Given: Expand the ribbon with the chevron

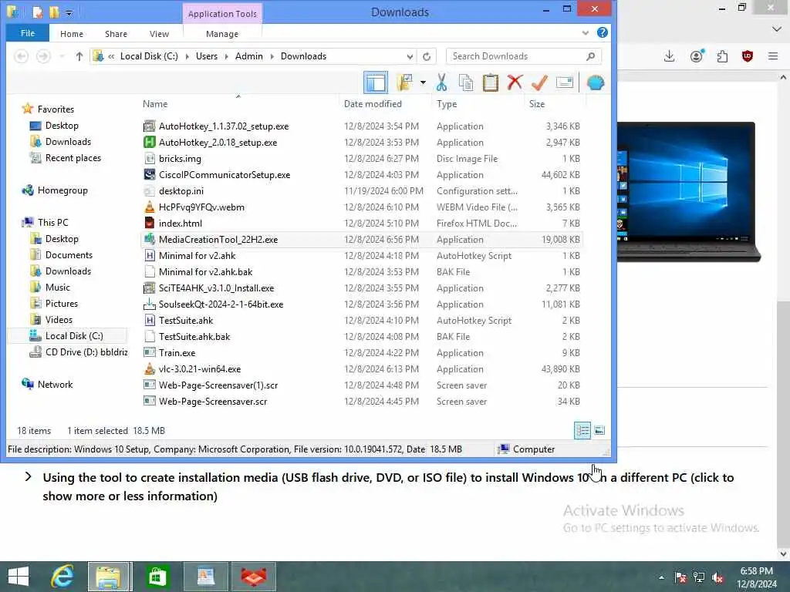Looking at the screenshot, I should point(586,32).
